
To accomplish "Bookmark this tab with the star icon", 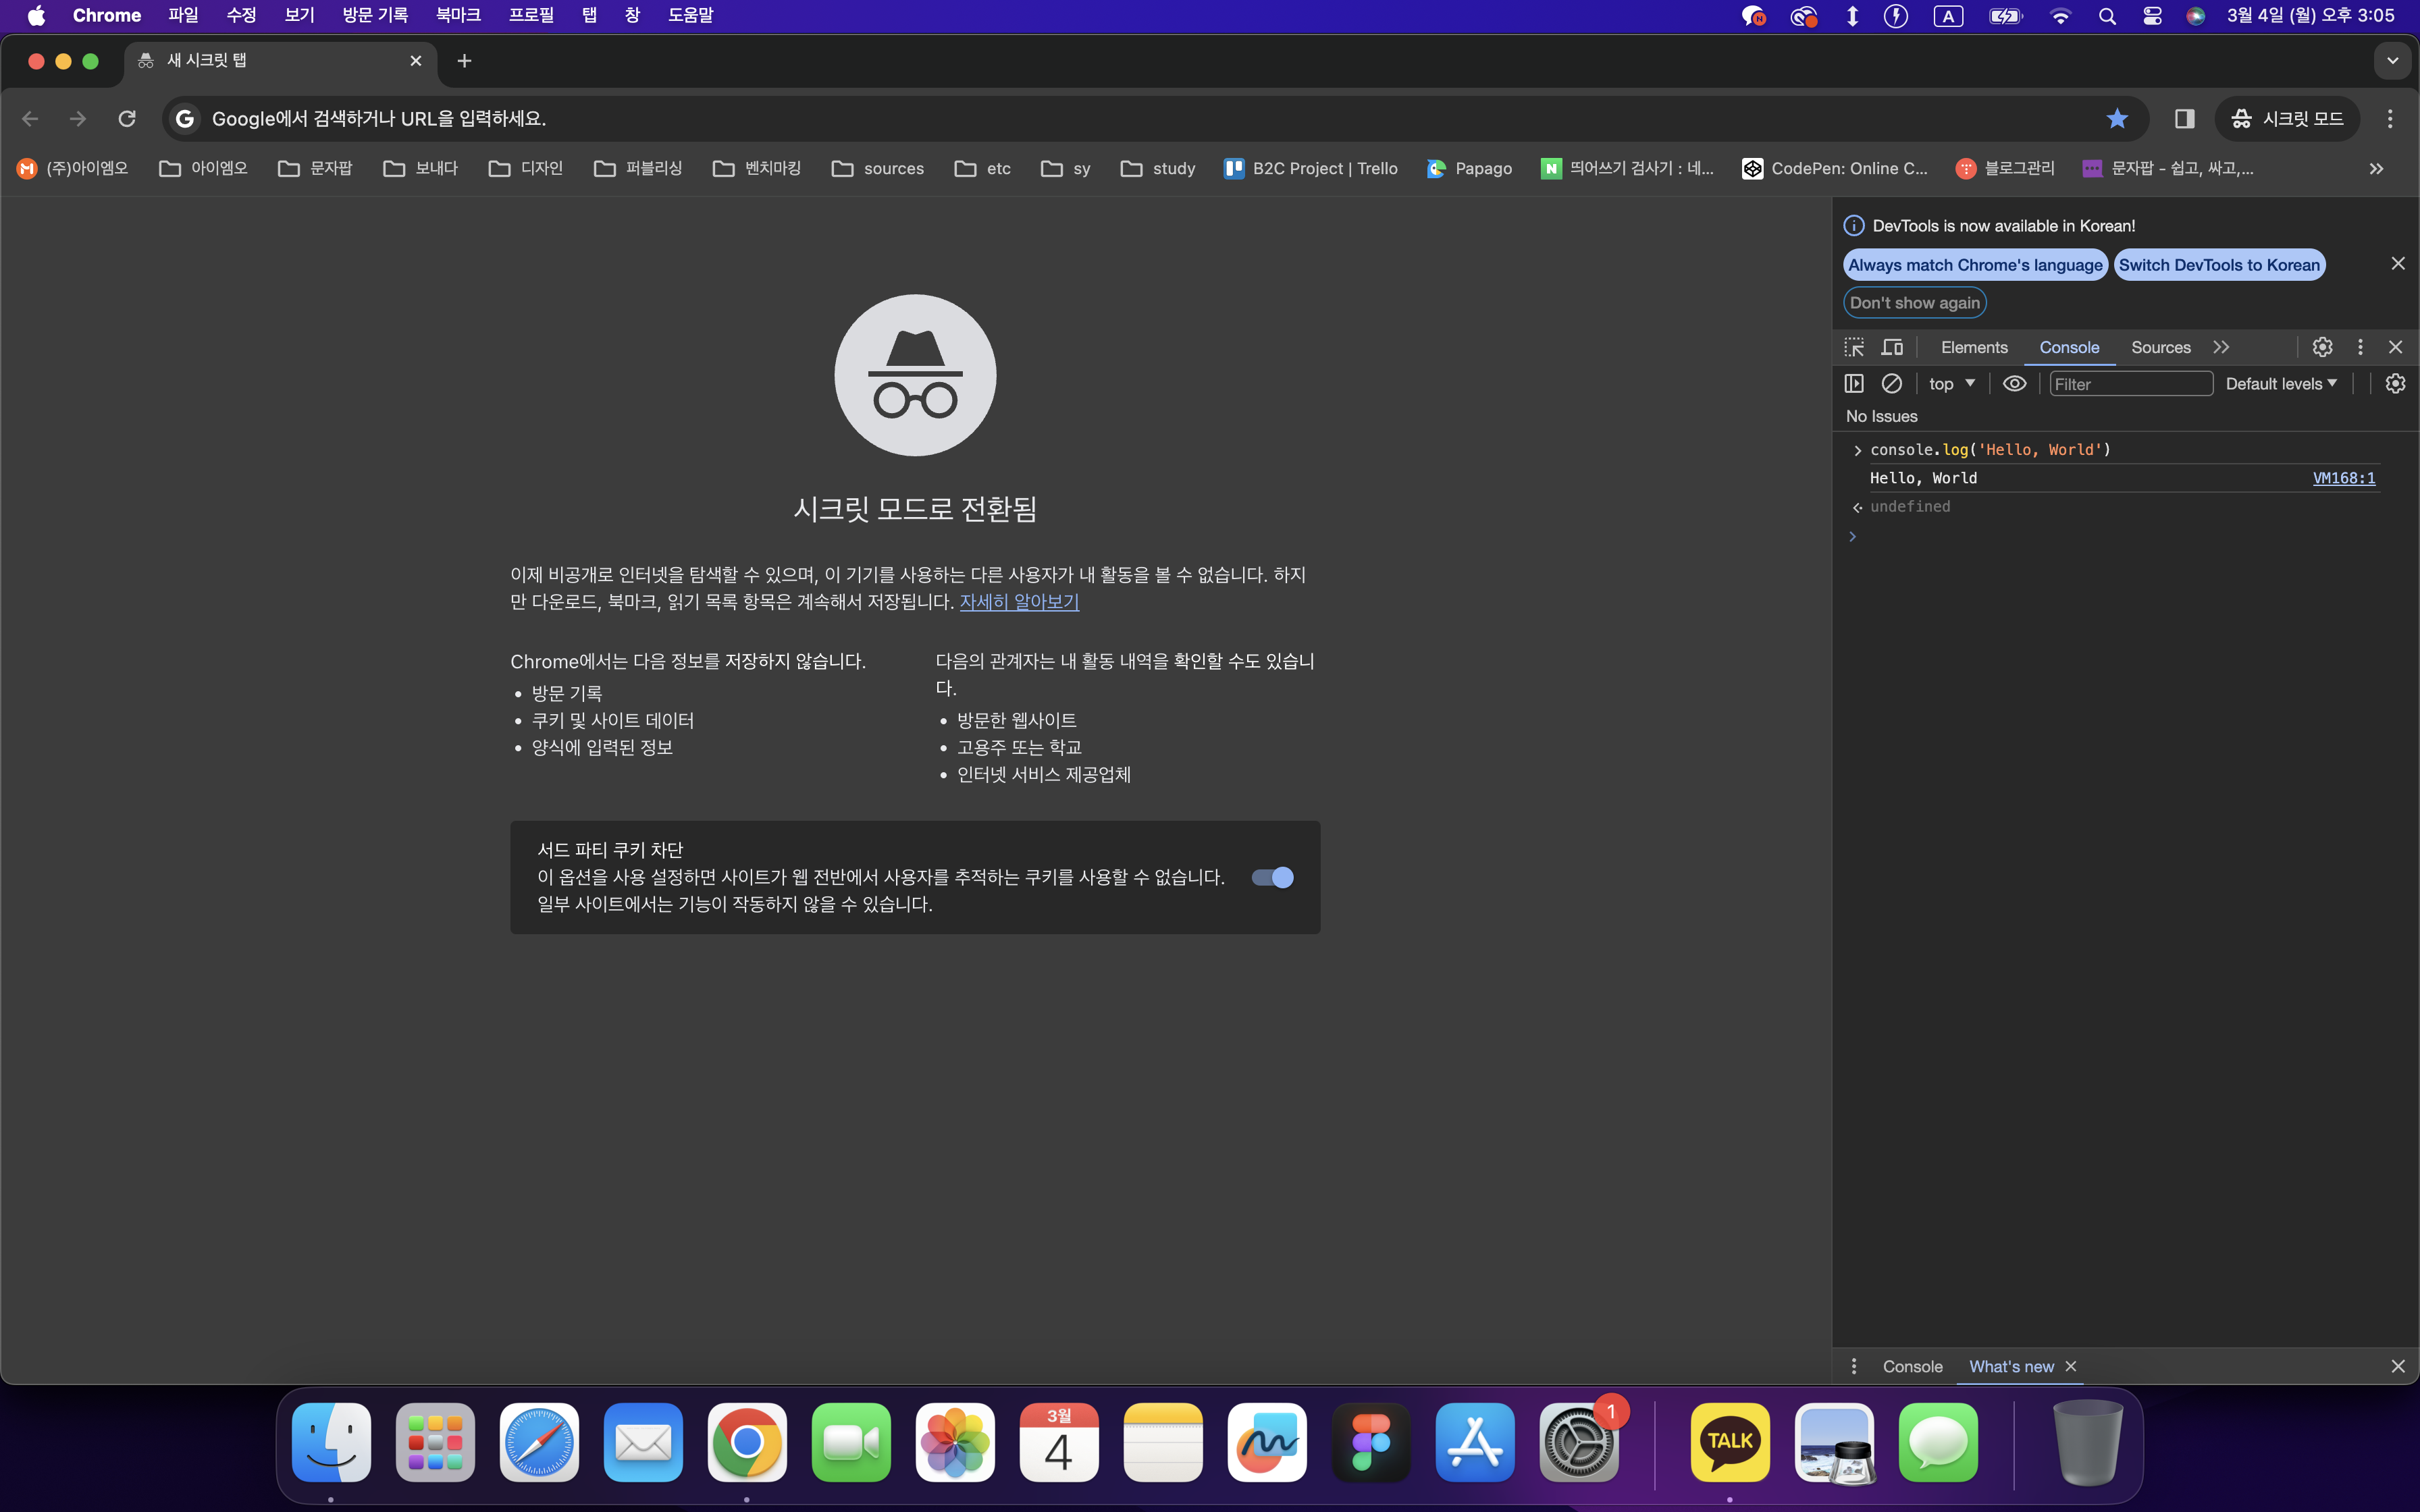I will click(x=2117, y=119).
